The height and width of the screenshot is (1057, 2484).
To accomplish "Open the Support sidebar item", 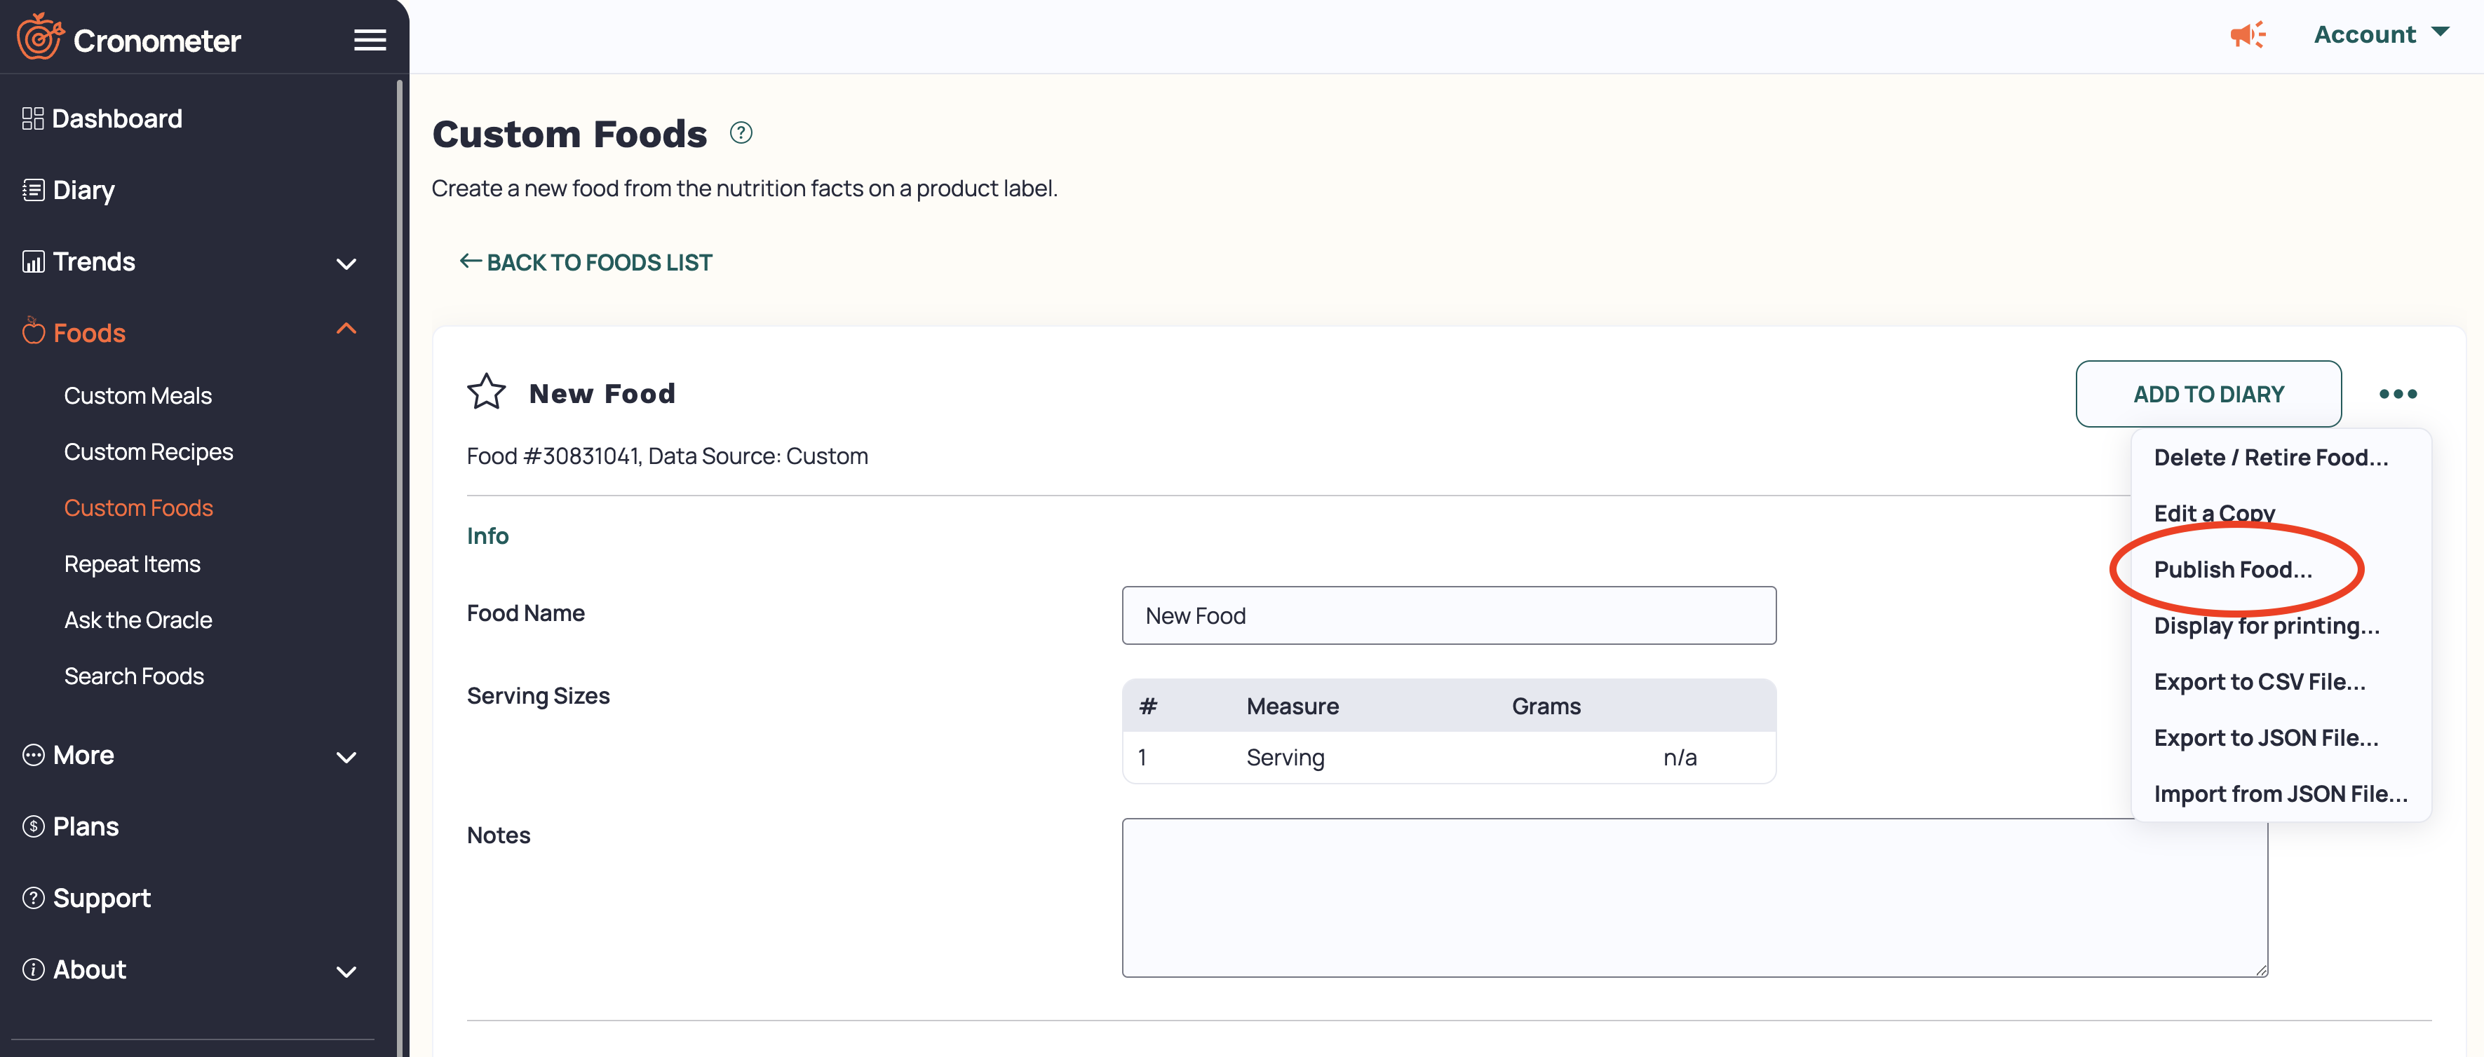I will (101, 898).
